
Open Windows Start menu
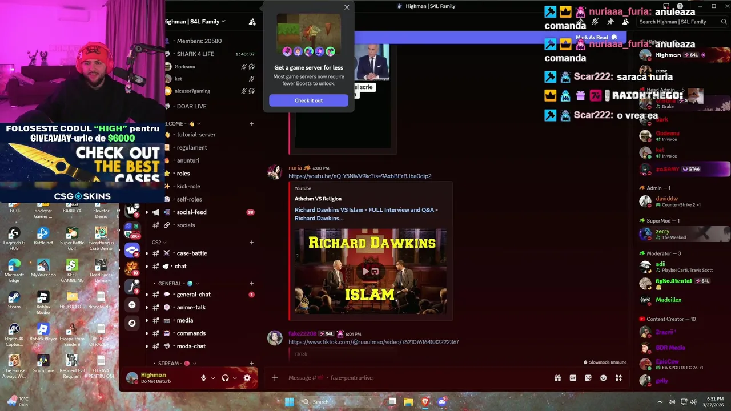[290, 402]
